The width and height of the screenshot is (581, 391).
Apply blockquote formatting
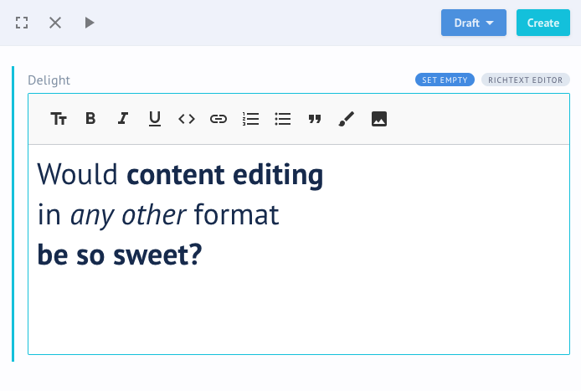[315, 119]
